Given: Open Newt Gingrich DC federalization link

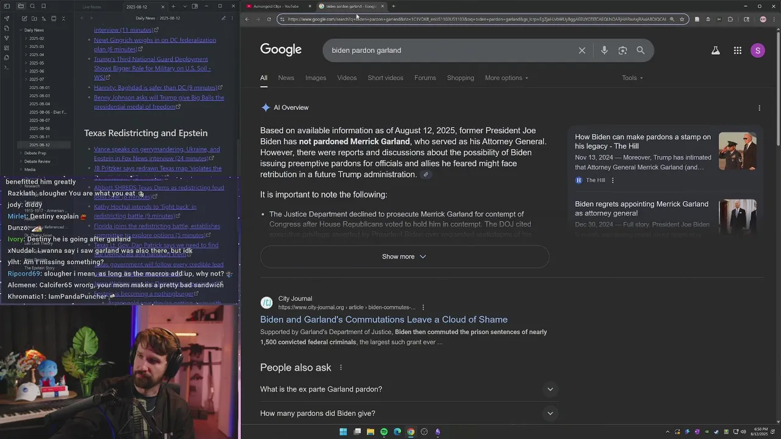Looking at the screenshot, I should [155, 45].
